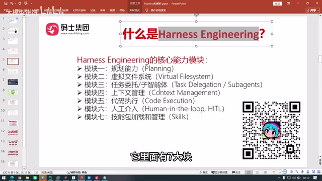322x181 pixels.
Task: Click the spell check icon in status bar
Action: click(x=36, y=172)
